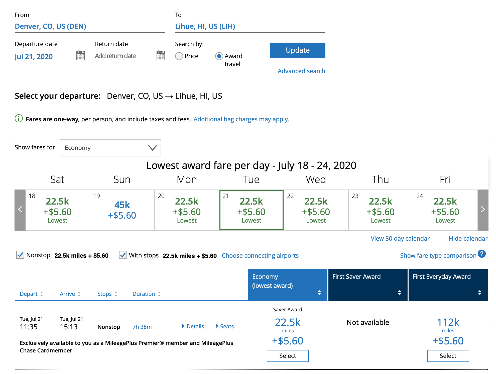Go to next week in fare calendar

point(483,210)
